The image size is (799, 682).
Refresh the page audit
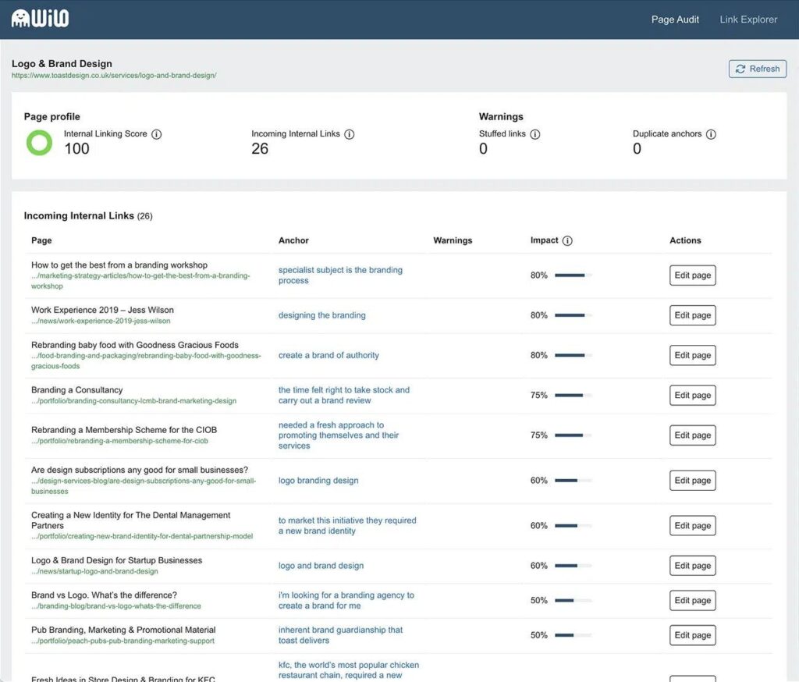pyautogui.click(x=757, y=69)
